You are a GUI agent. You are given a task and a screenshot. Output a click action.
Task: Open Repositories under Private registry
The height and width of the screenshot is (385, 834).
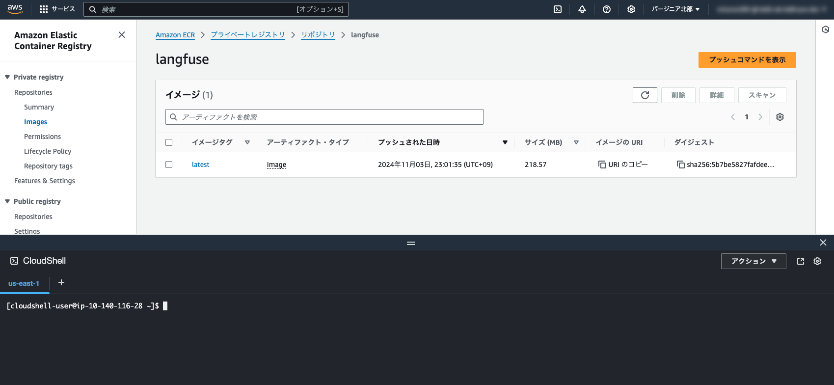pos(33,92)
